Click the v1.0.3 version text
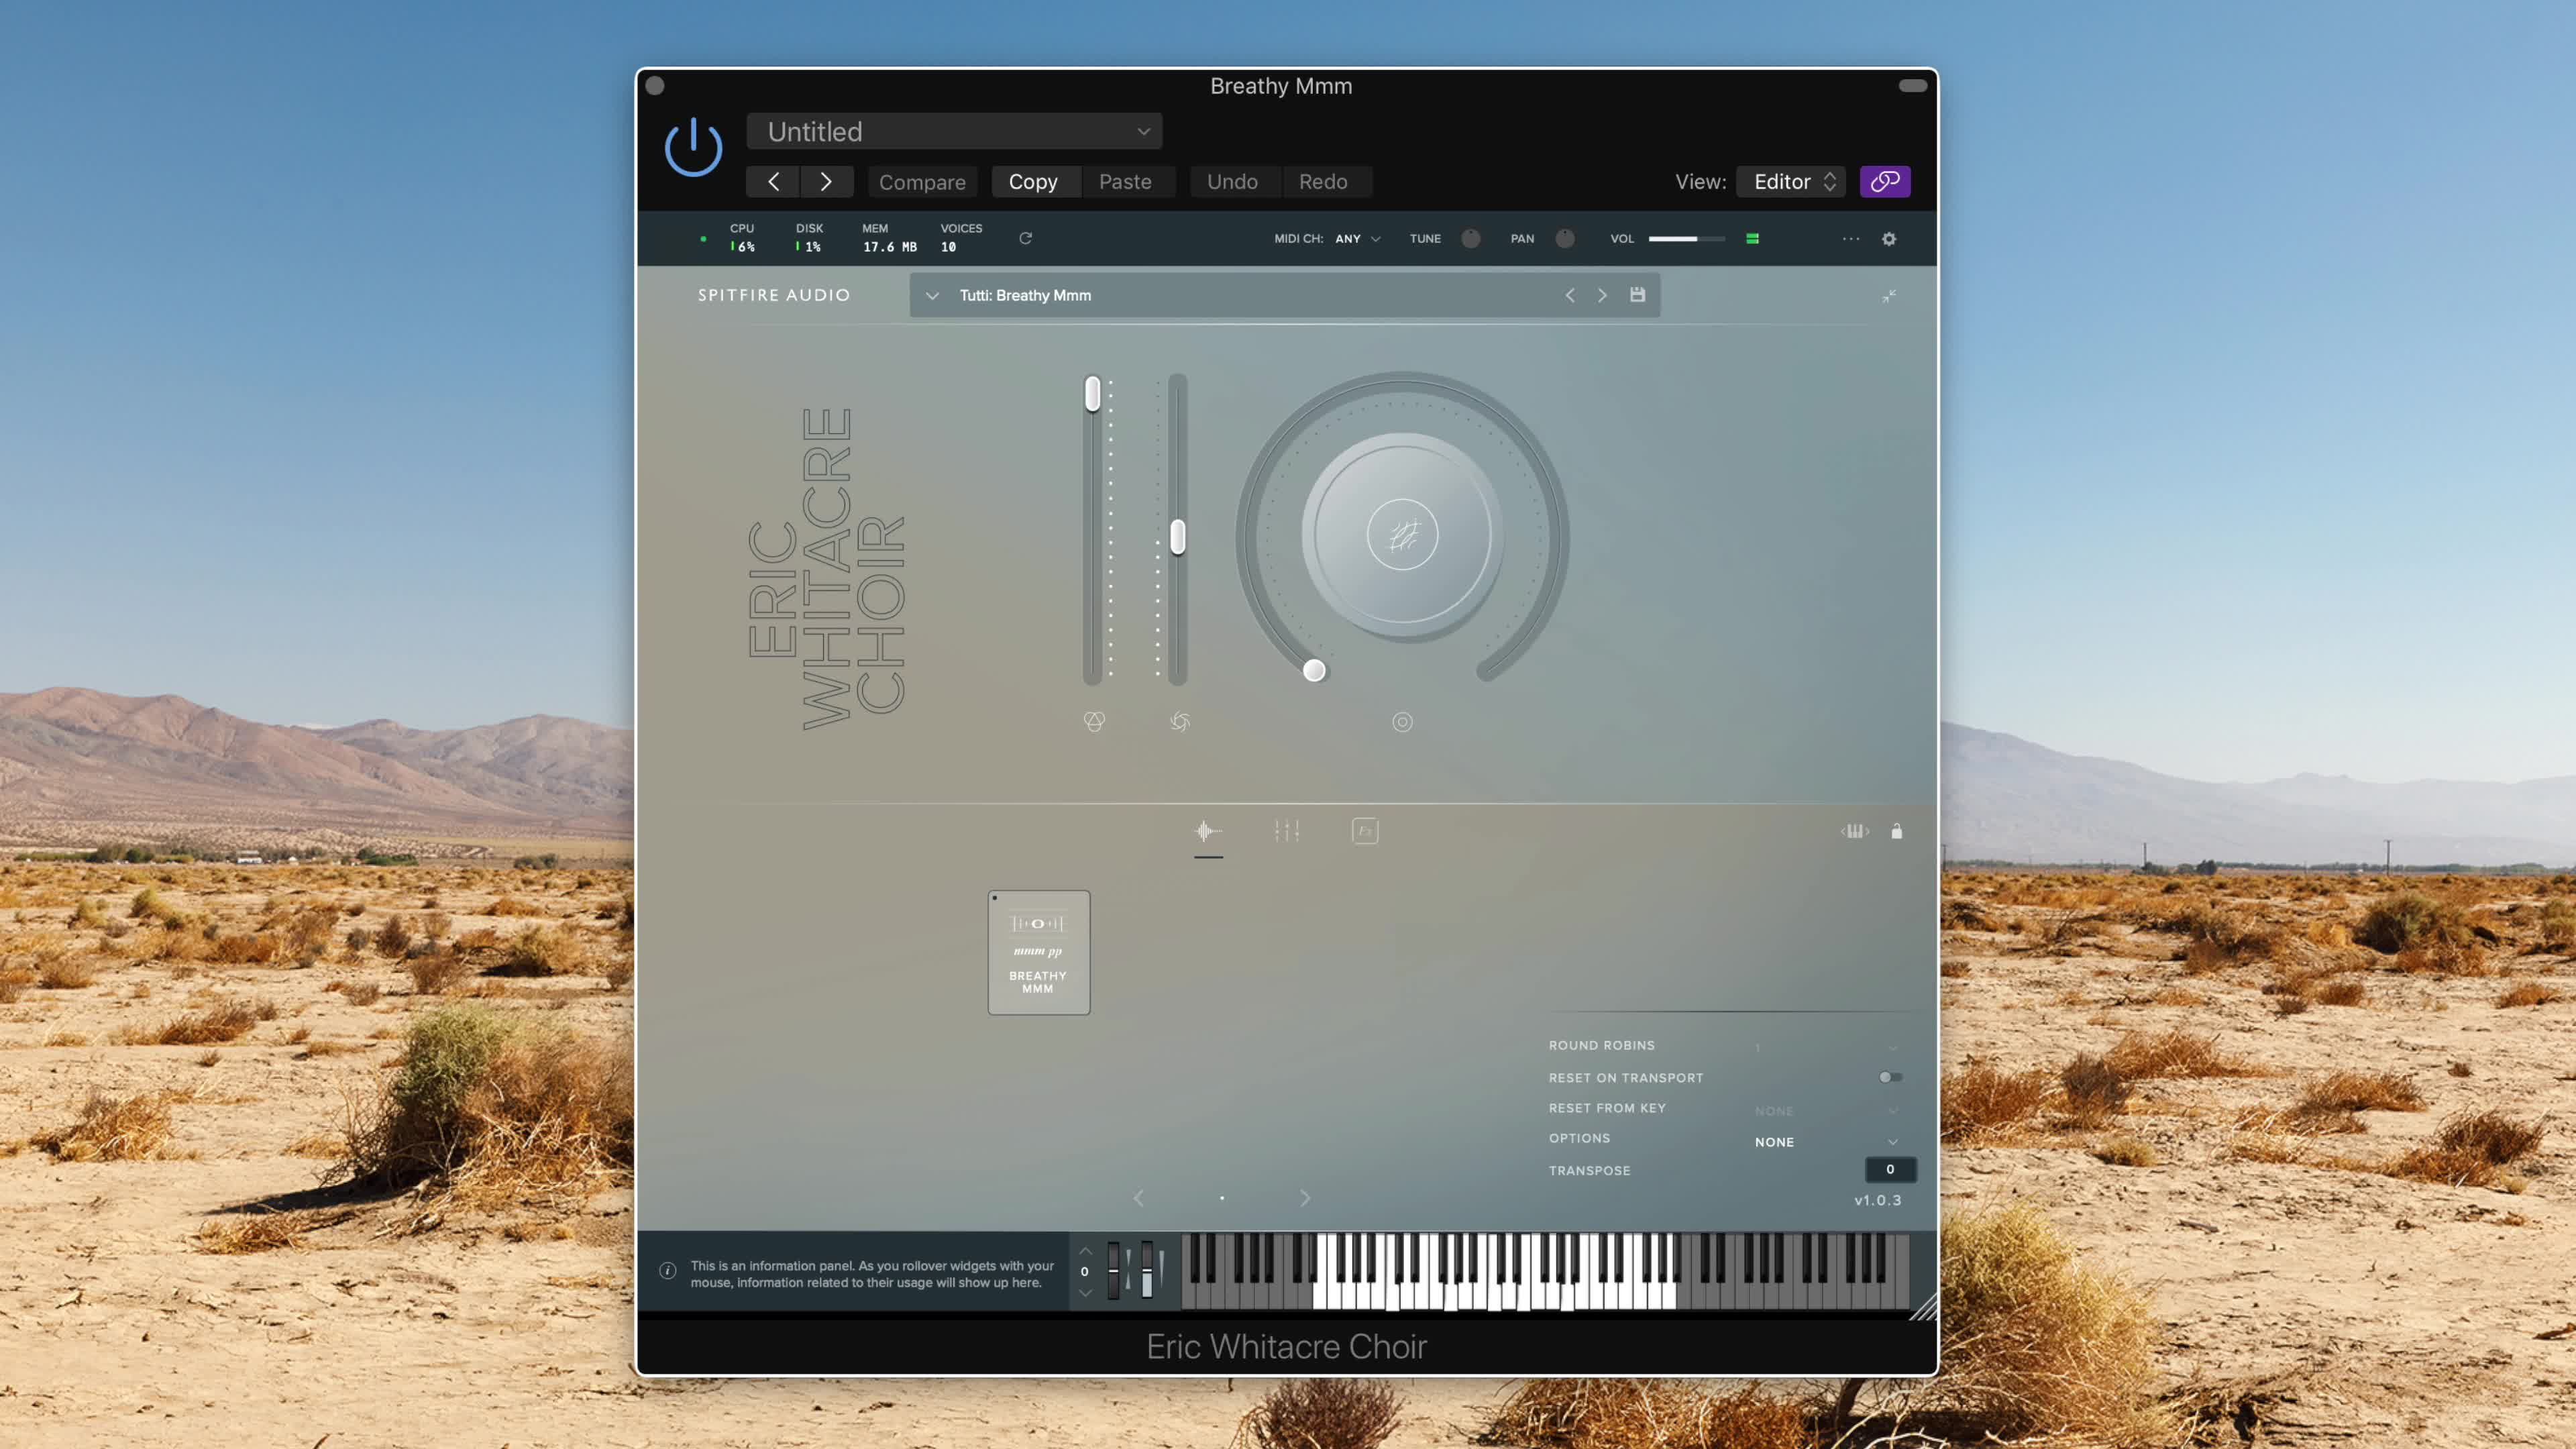Viewport: 2576px width, 1449px height. pyautogui.click(x=1878, y=1200)
